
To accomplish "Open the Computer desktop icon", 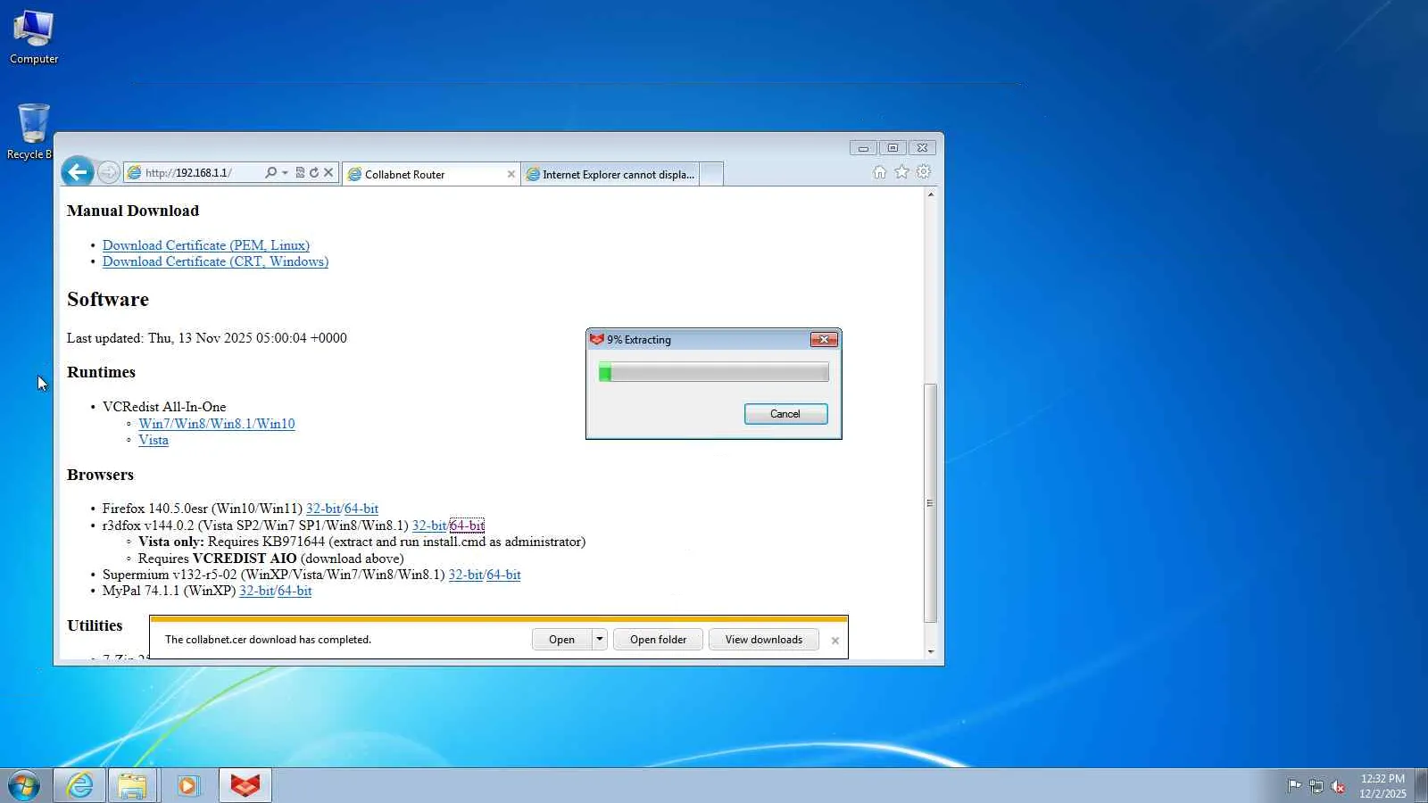I will point(34,37).
